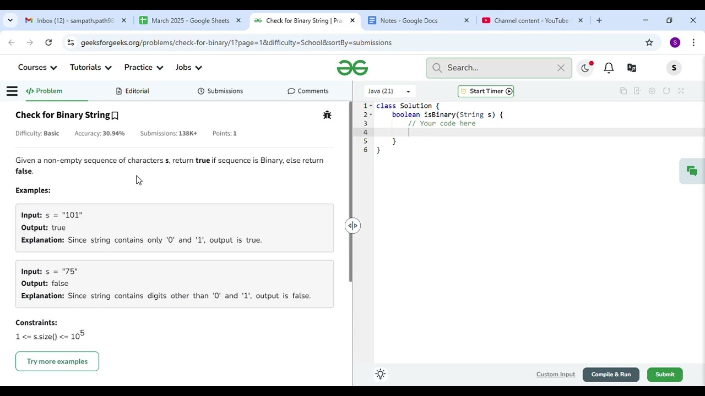Click Try more examples button

point(57,361)
